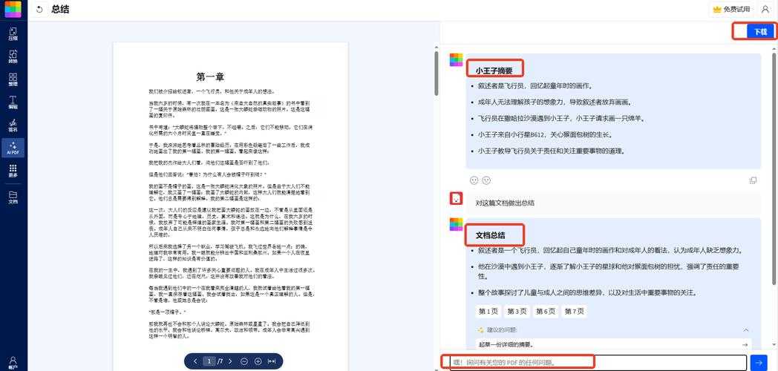
Task: Click the fit-to-width icon in page toolbar
Action: point(272,361)
